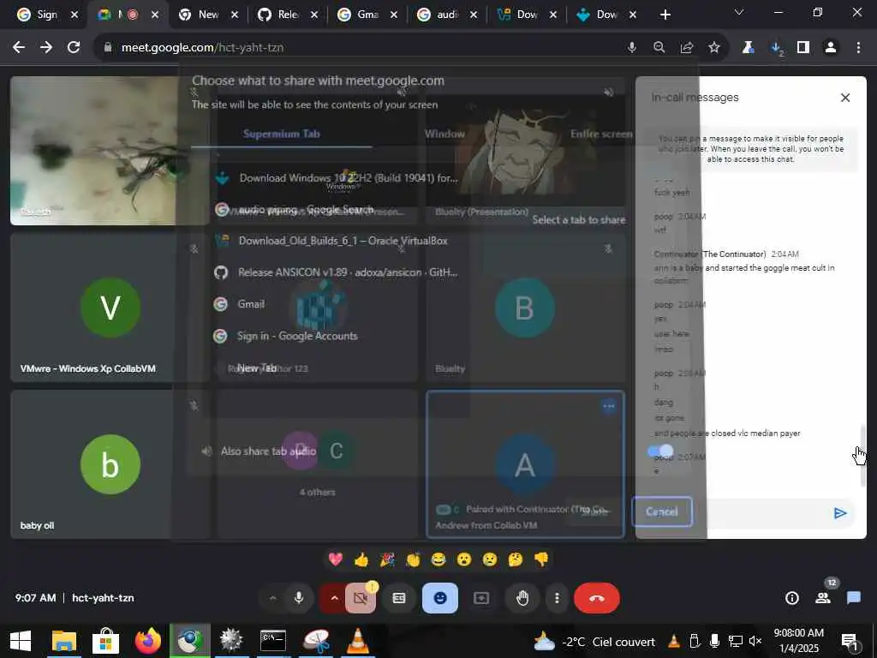Switch to the Entire screen share tab
Viewport: 877px width, 658px height.
tap(601, 134)
